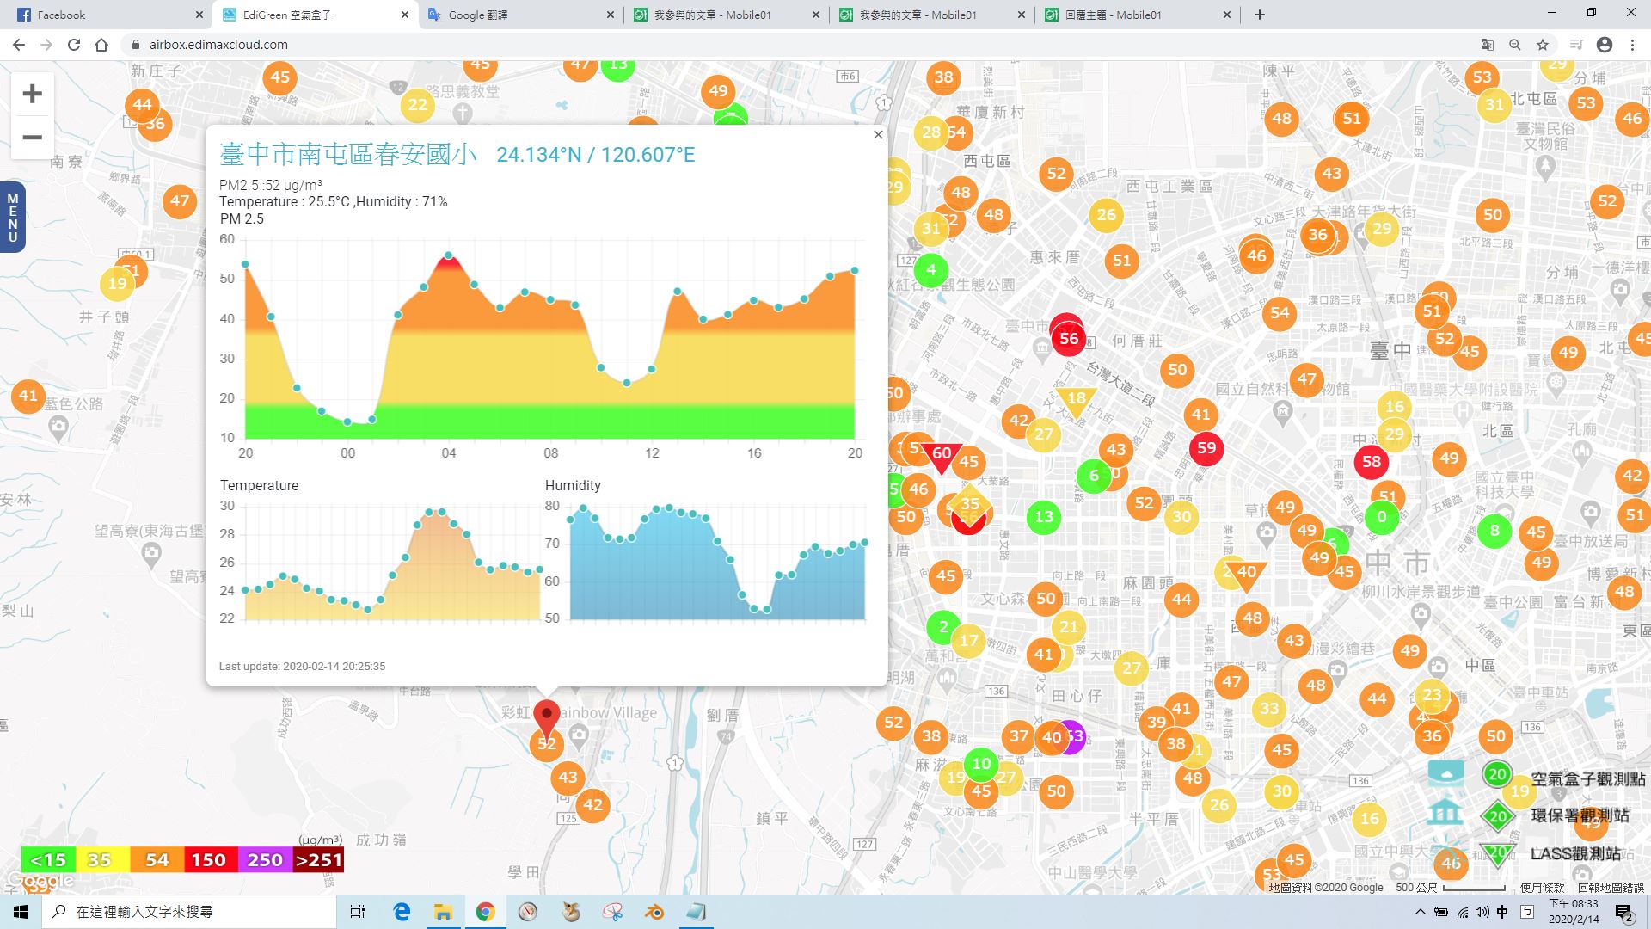
Task: Open the orange circle marker reading 39
Action: point(1156,722)
